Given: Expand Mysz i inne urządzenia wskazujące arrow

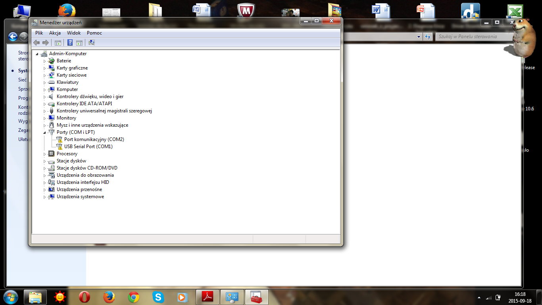Looking at the screenshot, I should tap(44, 125).
